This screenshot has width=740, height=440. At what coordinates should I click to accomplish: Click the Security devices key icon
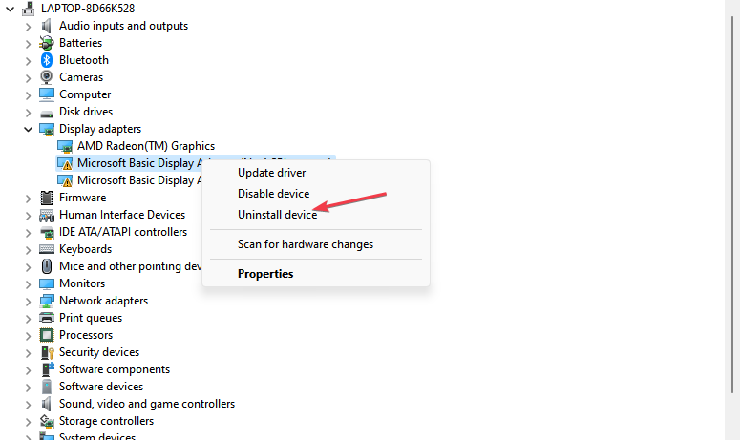pyautogui.click(x=47, y=352)
